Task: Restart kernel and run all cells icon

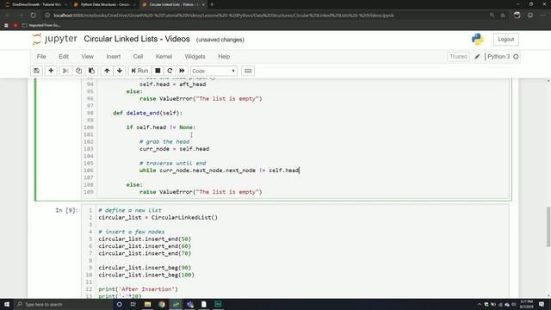Action: pos(182,71)
